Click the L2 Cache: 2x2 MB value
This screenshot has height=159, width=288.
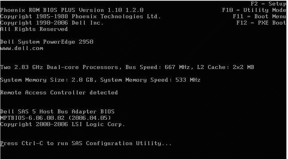tap(225, 67)
